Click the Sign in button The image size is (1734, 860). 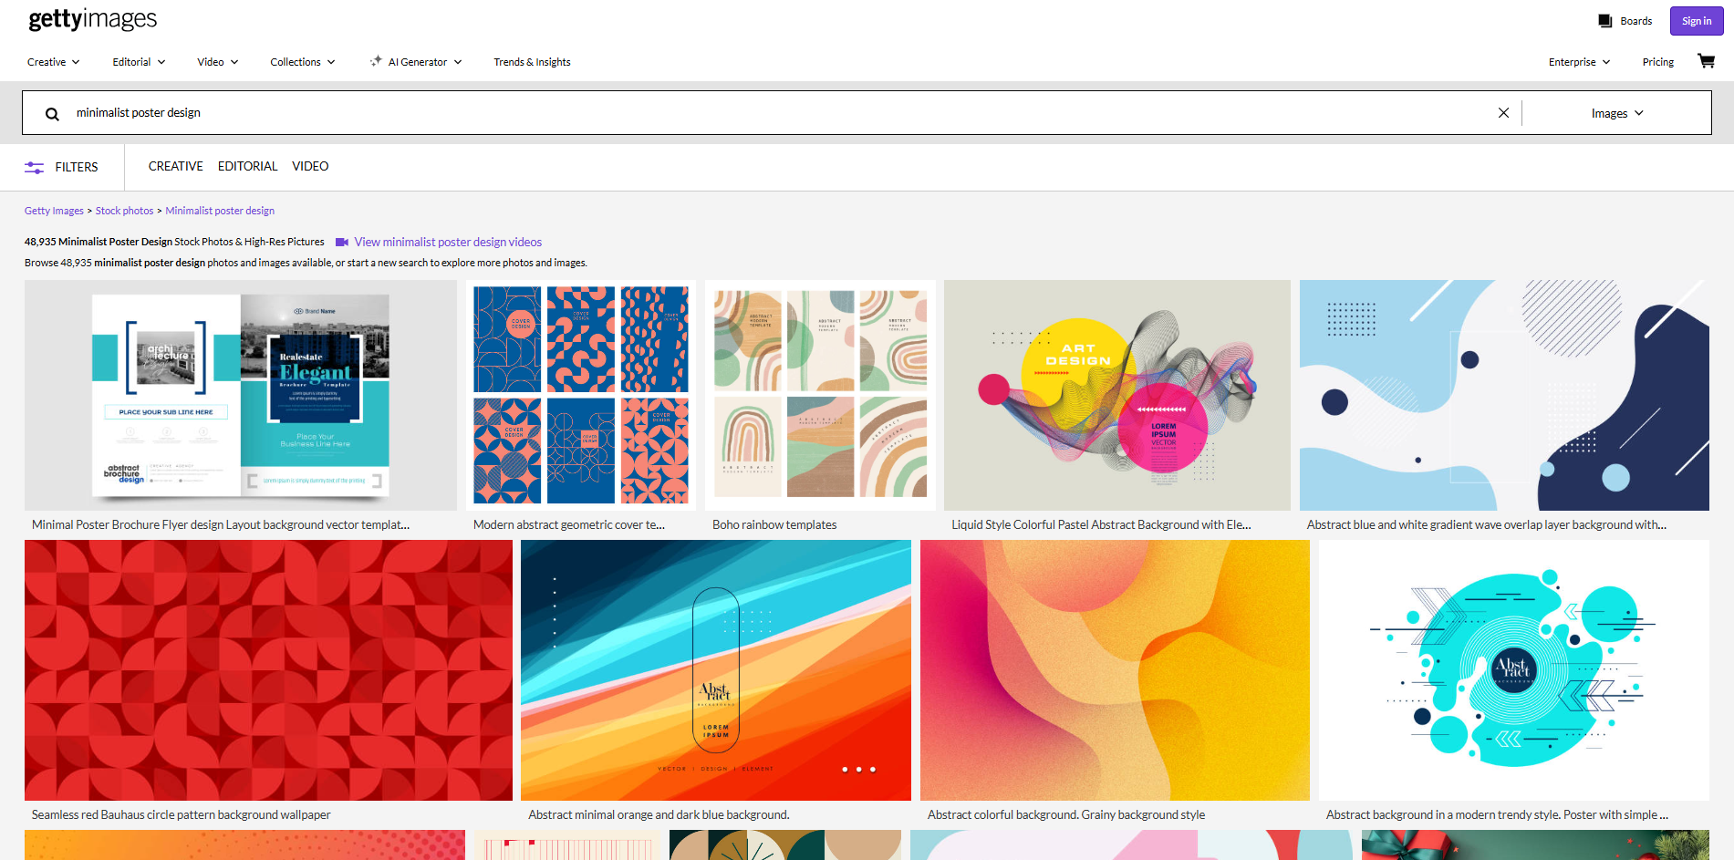(1696, 20)
